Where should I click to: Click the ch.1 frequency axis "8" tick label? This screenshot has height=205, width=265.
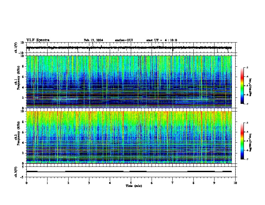pos(23,66)
